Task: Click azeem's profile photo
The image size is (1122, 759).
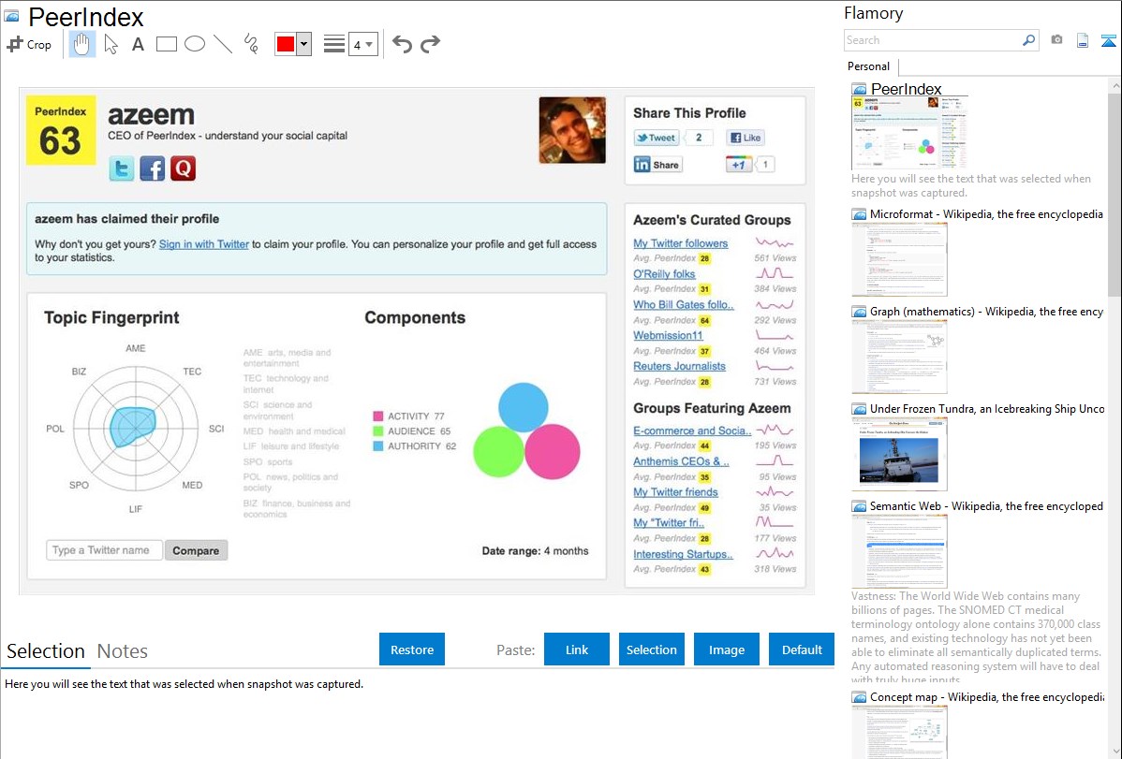Action: pyautogui.click(x=572, y=130)
